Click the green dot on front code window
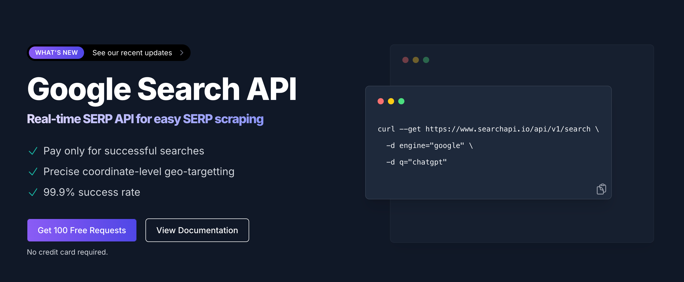 [401, 101]
